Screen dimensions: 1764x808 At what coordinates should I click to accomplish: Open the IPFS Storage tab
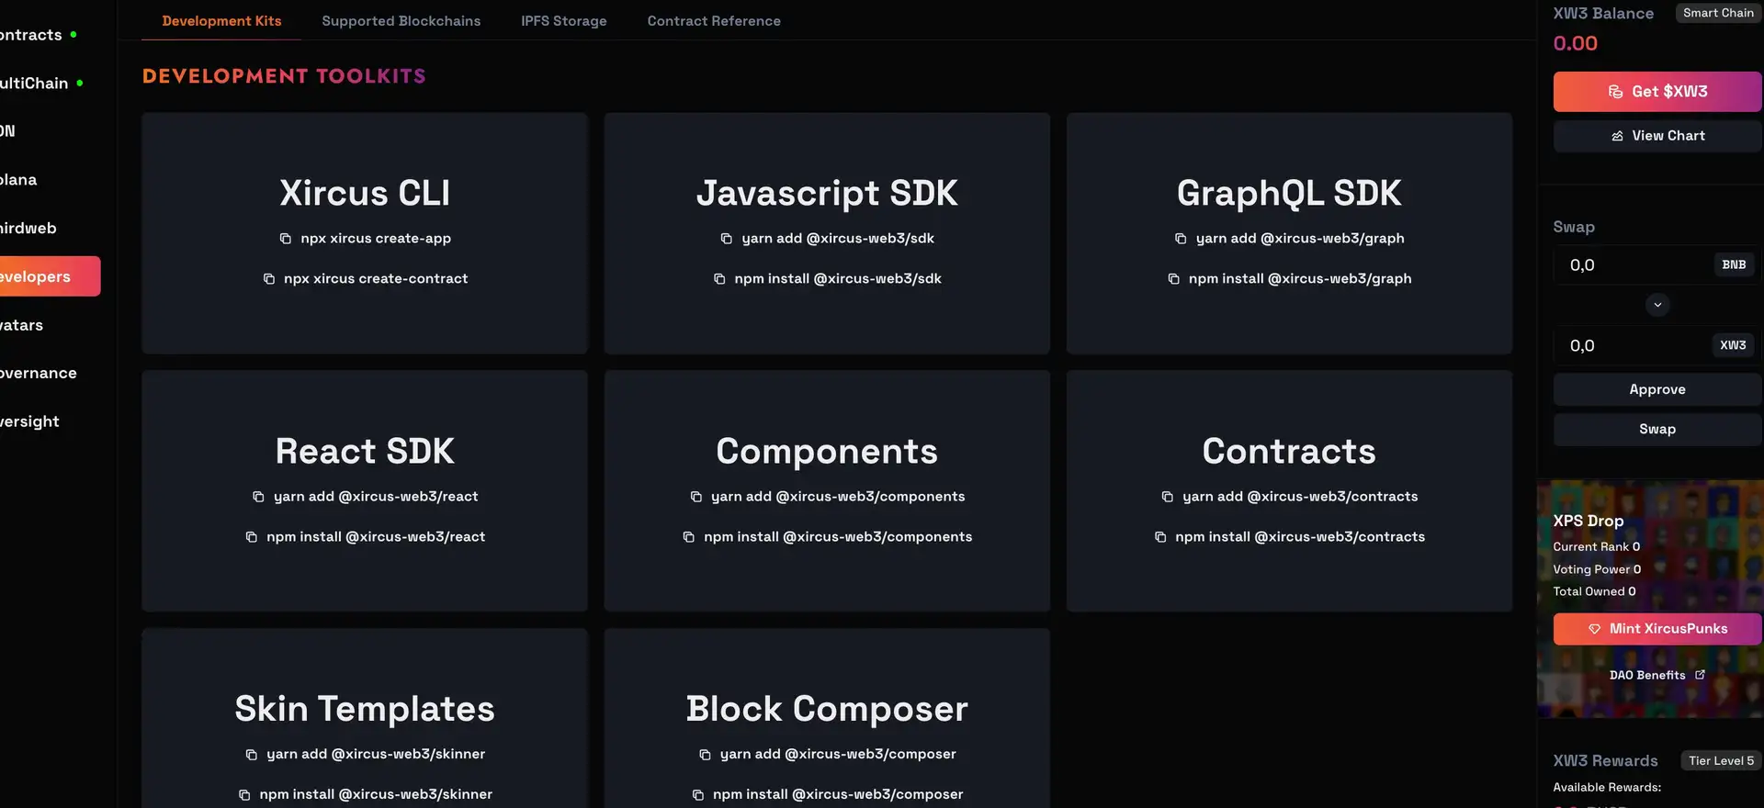(563, 20)
